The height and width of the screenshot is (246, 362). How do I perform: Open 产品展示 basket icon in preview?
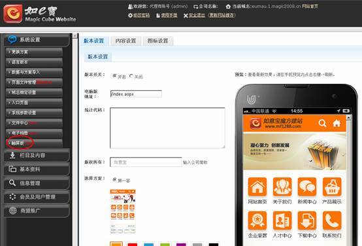click(332, 187)
